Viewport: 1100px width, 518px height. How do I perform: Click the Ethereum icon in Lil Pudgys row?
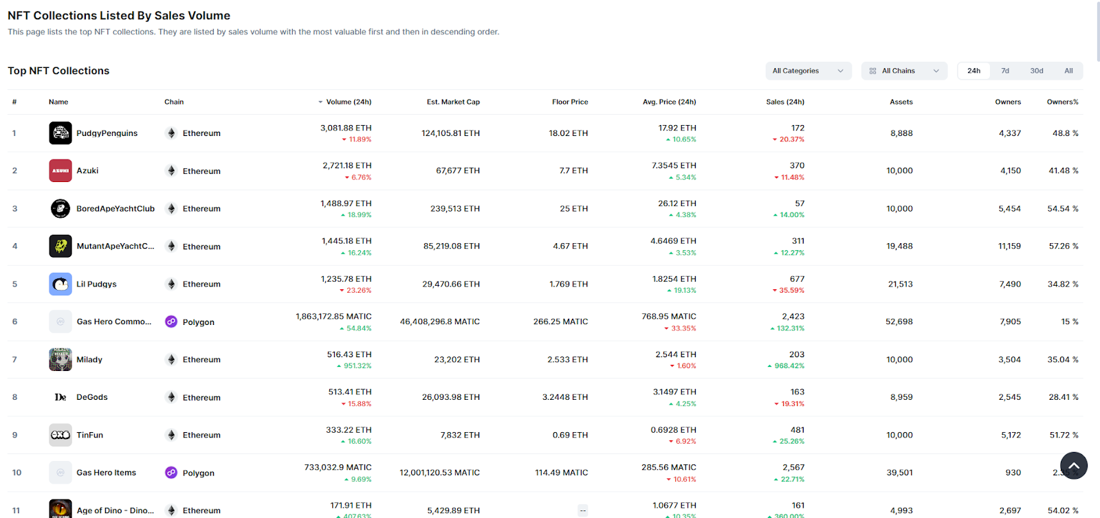(171, 284)
